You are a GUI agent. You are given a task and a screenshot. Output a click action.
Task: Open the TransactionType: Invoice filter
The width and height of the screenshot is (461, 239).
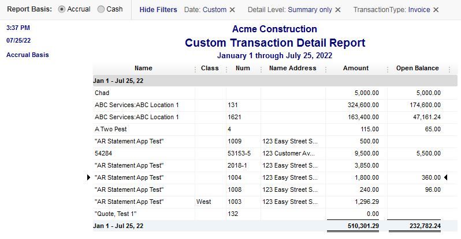pyautogui.click(x=392, y=10)
